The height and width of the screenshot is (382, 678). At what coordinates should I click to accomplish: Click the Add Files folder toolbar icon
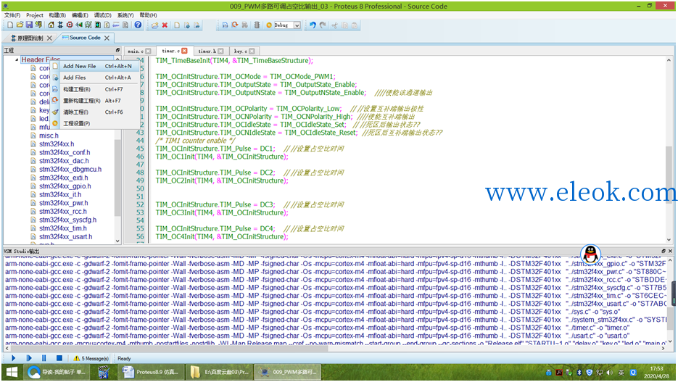154,25
